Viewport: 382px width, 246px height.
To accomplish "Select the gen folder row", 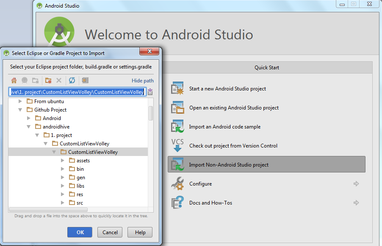I will click(78, 178).
